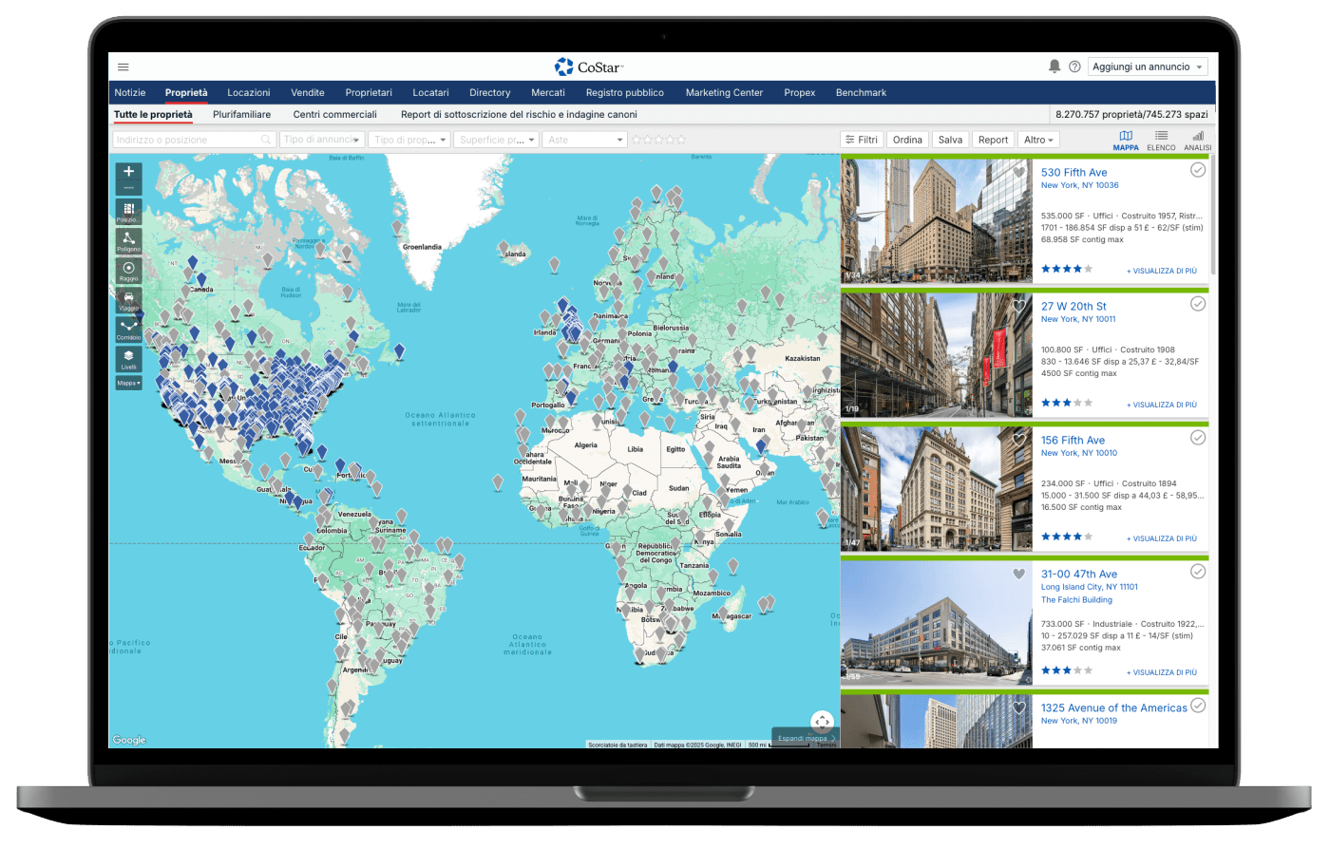
Task: Go to the Locazioni menu tab
Action: 249,93
